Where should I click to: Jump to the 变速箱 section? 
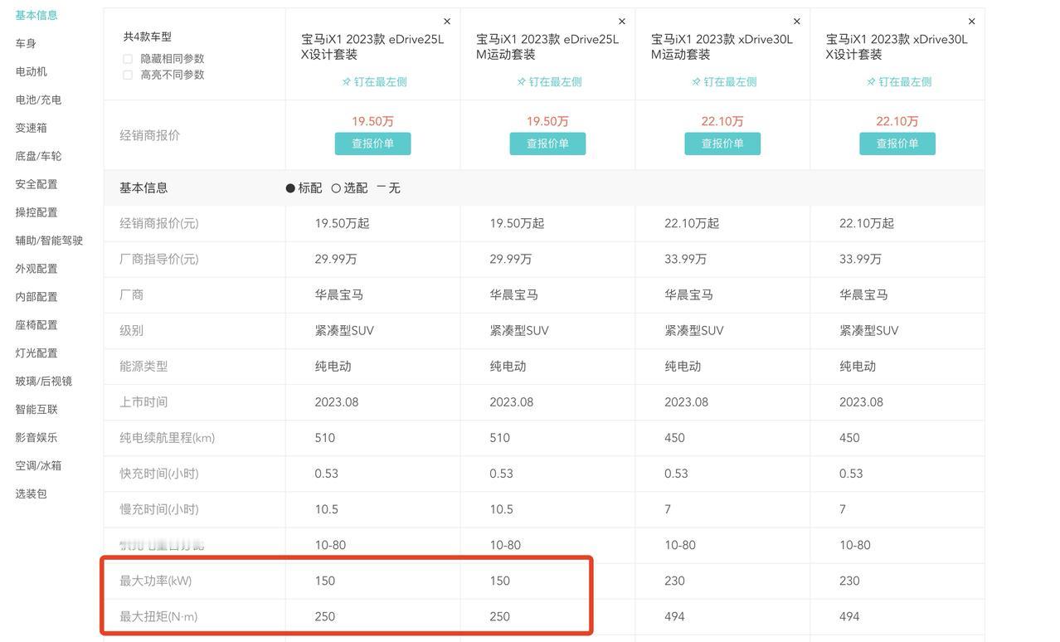click(31, 128)
